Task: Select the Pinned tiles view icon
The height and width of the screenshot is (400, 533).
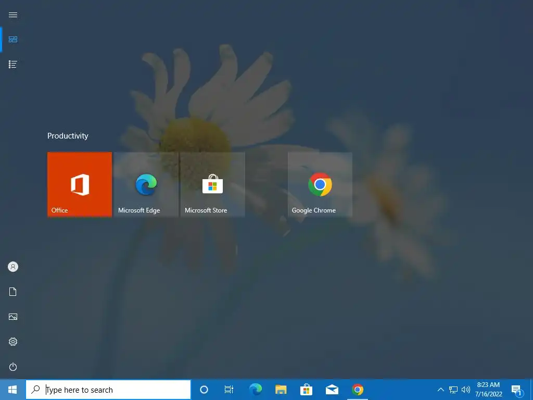Action: tap(13, 40)
